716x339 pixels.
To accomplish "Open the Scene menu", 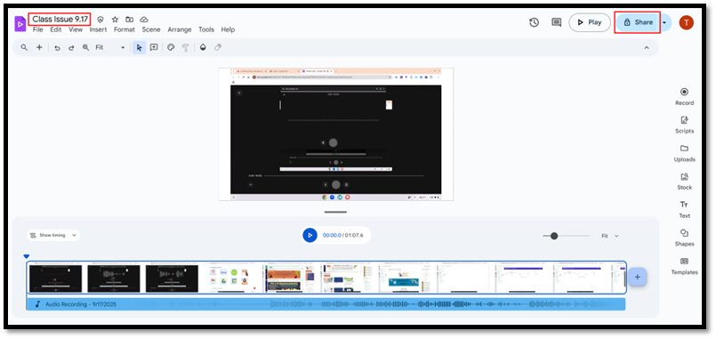I will [151, 29].
